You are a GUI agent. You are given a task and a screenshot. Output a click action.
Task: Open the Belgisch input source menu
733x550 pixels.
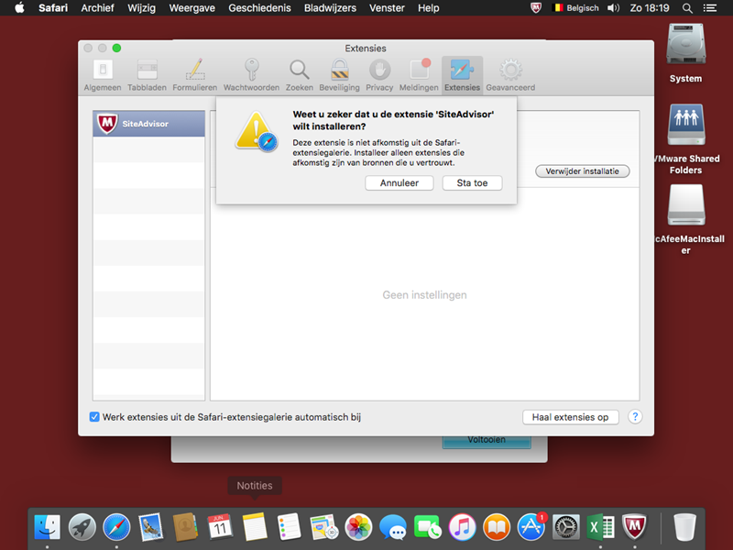(x=576, y=8)
